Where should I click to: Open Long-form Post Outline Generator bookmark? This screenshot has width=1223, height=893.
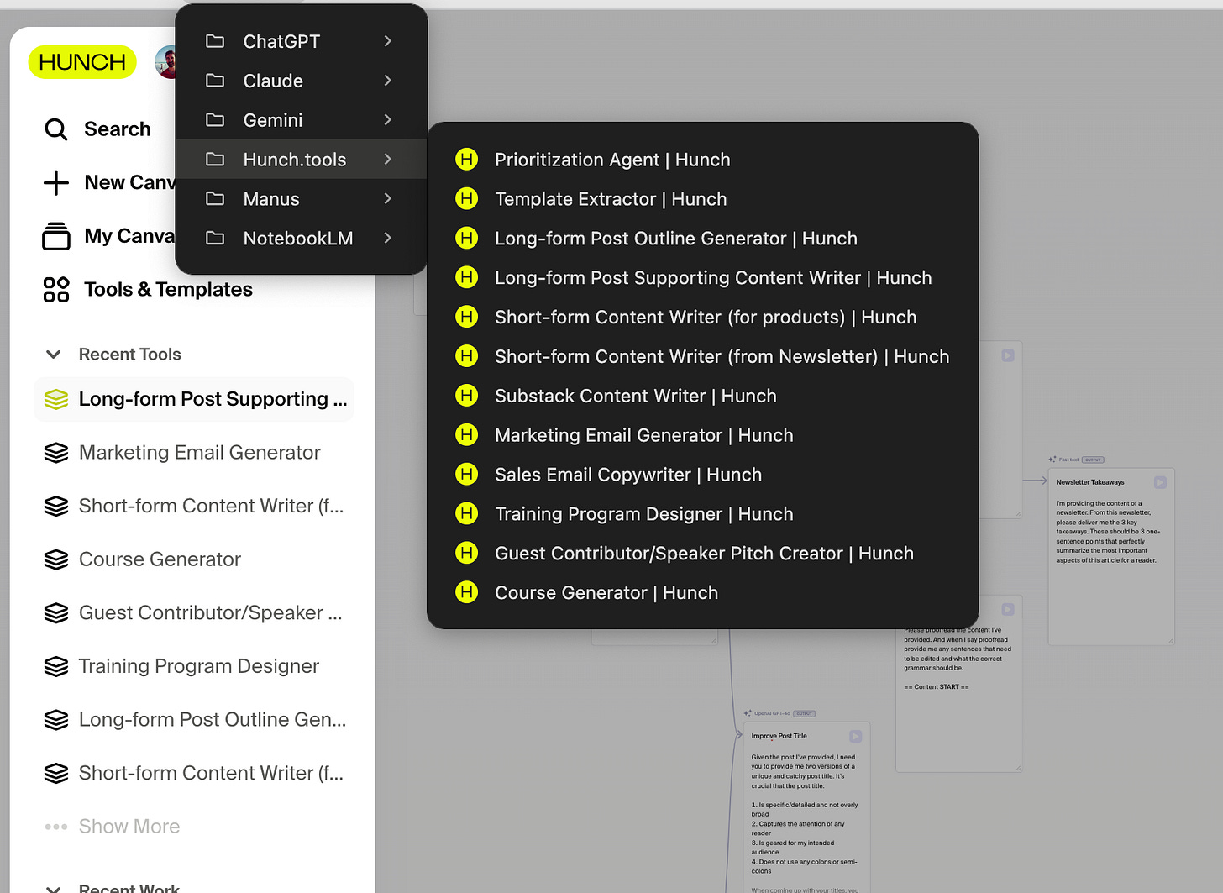pyautogui.click(x=703, y=239)
